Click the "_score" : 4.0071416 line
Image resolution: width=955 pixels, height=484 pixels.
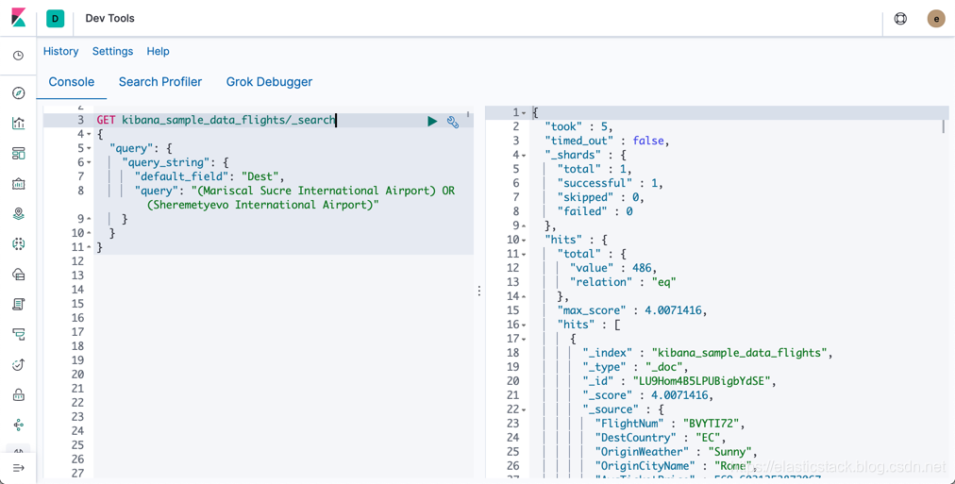pyautogui.click(x=648, y=395)
